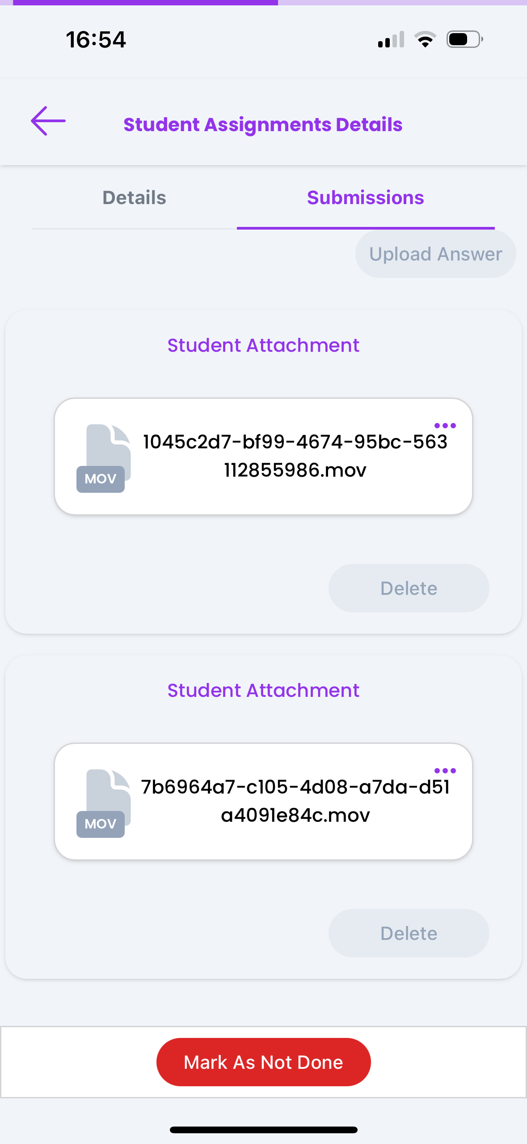Click MOV file icon of second attachment
527x1144 pixels.
(104, 803)
